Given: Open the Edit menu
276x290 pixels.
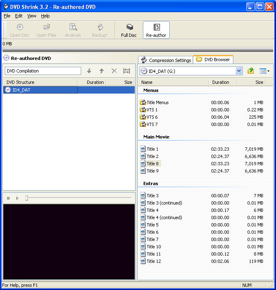Looking at the screenshot, I should click(x=19, y=16).
